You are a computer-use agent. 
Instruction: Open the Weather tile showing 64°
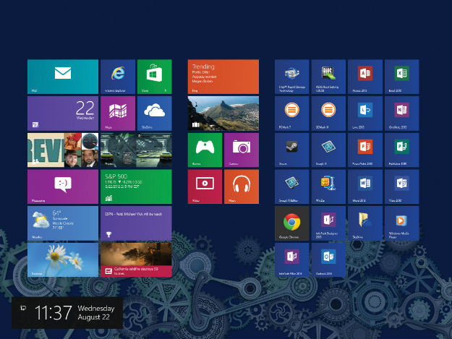tap(62, 223)
